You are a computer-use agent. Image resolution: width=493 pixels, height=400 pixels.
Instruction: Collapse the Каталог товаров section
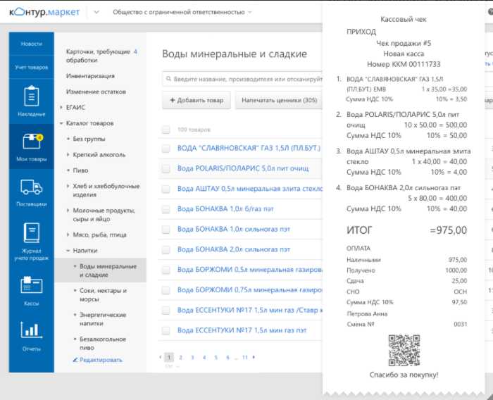pyautogui.click(x=61, y=123)
